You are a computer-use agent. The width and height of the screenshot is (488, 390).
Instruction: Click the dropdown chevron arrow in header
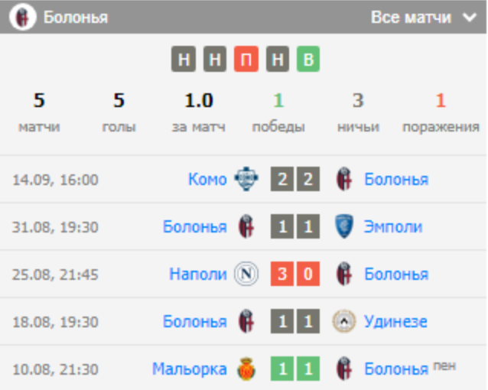pos(469,18)
